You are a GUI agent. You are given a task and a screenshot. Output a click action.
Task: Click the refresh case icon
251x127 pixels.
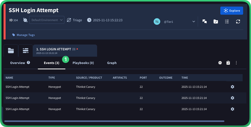click(x=238, y=22)
